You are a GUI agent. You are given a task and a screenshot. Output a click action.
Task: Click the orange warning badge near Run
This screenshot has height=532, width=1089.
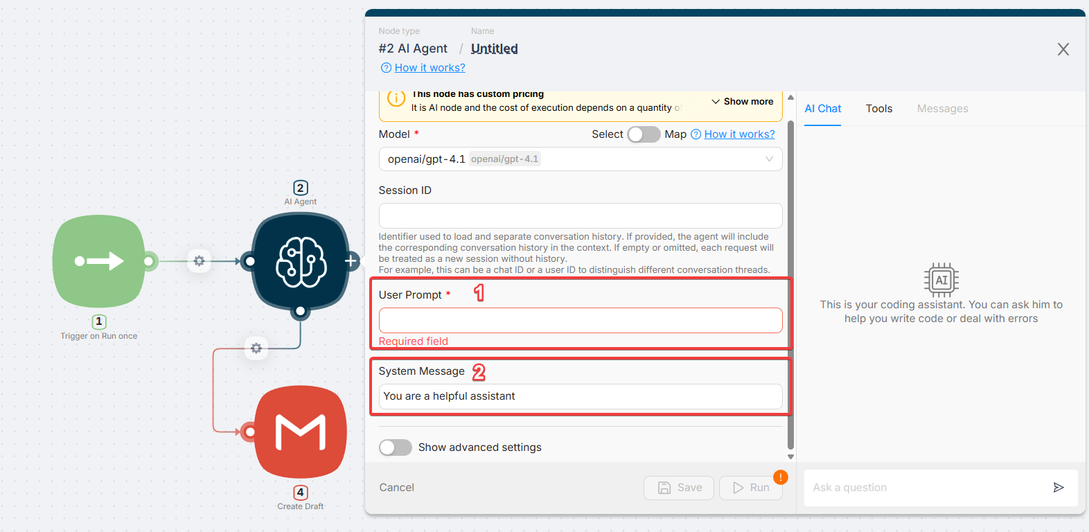[x=780, y=477]
